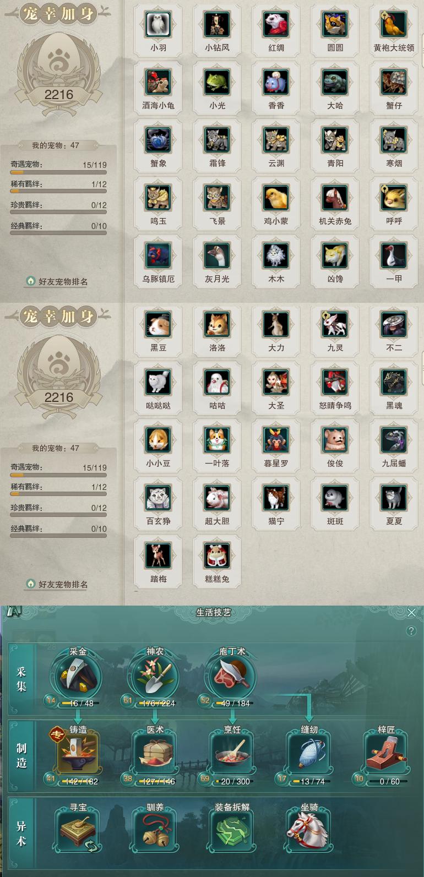This screenshot has height=877, width=424.
Task: Select the 小羽 owl pet icon
Action: pyautogui.click(x=159, y=25)
